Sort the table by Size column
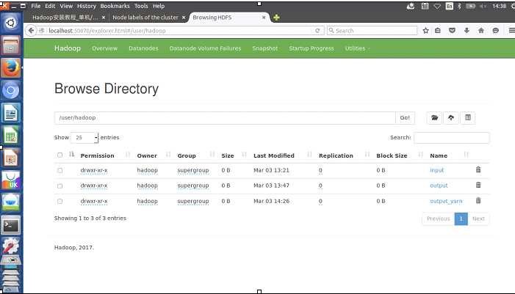515x294 pixels. click(228, 155)
